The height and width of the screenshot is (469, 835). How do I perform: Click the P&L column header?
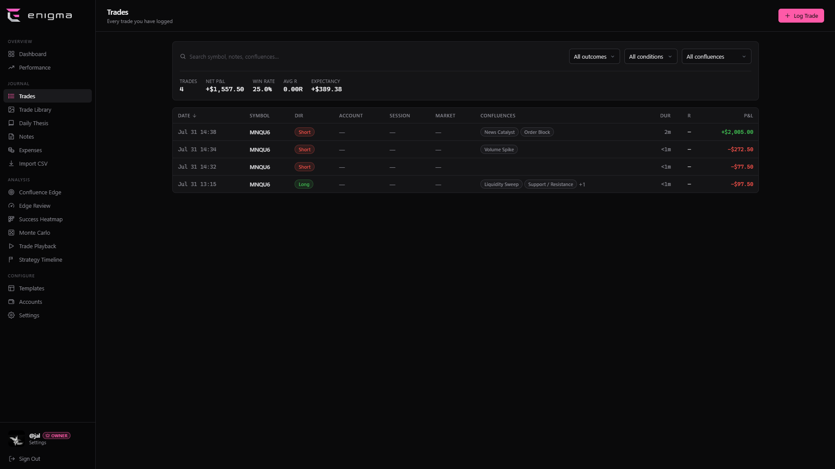coord(748,116)
